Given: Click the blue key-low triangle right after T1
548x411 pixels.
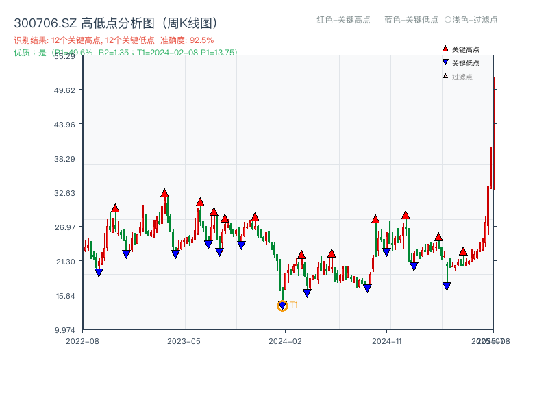Looking at the screenshot, I should (307, 293).
